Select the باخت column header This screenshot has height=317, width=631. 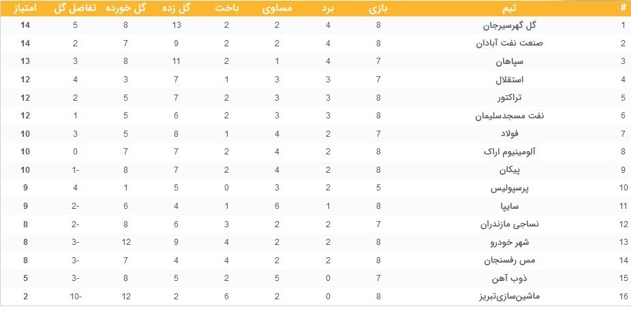pyautogui.click(x=226, y=8)
